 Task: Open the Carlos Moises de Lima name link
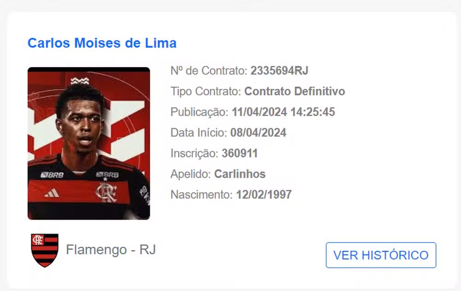click(x=102, y=43)
